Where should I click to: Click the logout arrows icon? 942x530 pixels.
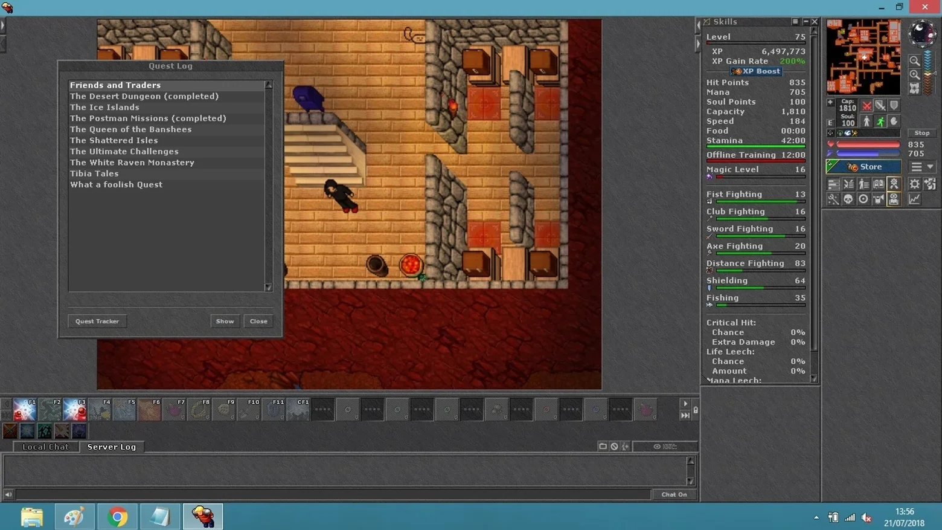930,184
